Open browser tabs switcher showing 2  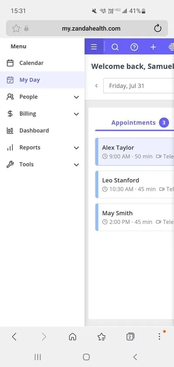130,337
